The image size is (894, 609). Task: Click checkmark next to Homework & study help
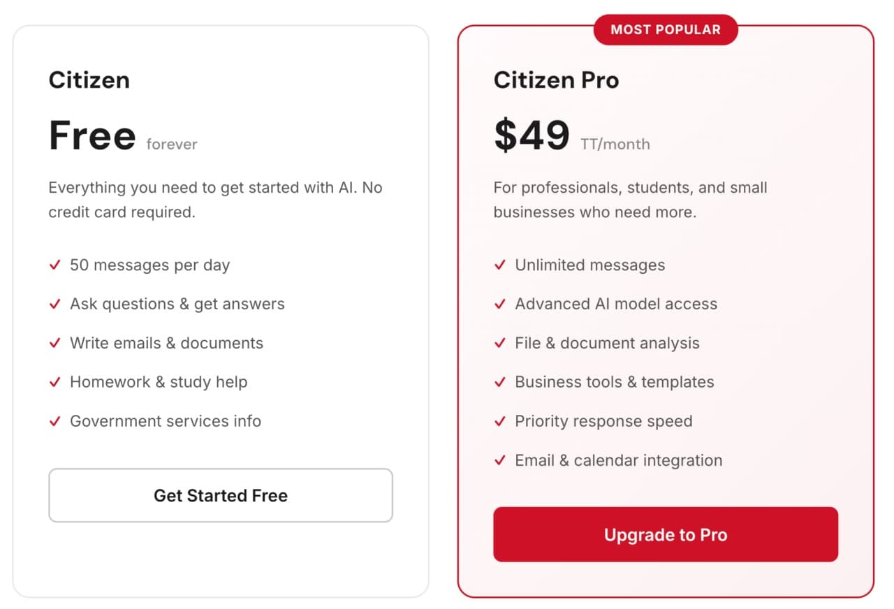[54, 383]
